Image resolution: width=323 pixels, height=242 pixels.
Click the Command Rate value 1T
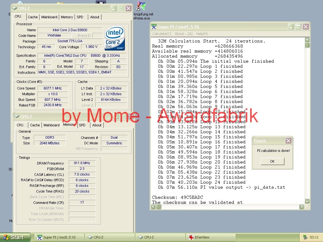tap(82, 203)
